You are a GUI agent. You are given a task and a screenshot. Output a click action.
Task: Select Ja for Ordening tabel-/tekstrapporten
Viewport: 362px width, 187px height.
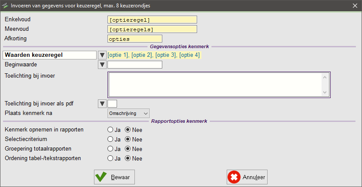111,158
